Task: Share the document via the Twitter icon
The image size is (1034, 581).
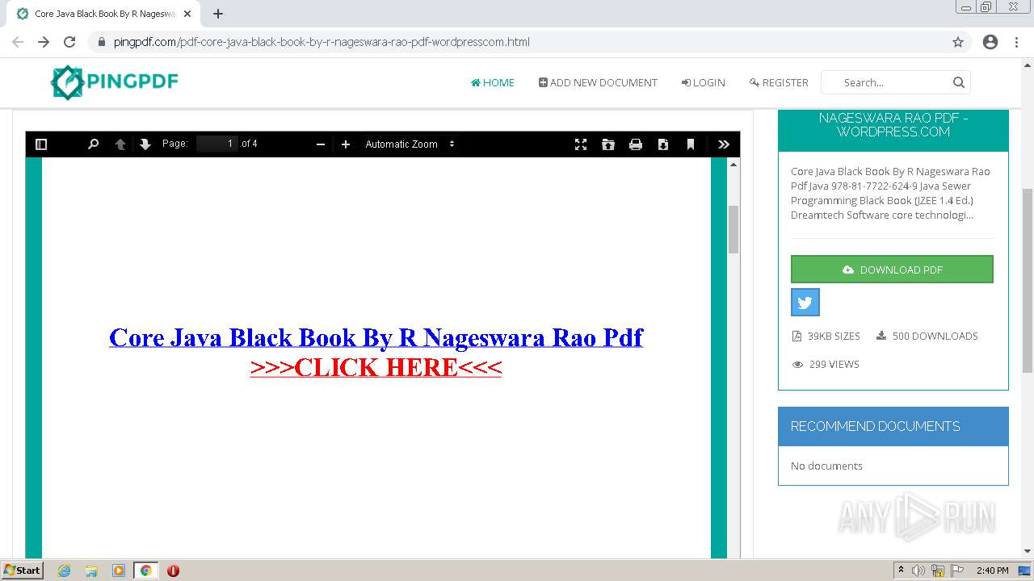Action: click(805, 303)
